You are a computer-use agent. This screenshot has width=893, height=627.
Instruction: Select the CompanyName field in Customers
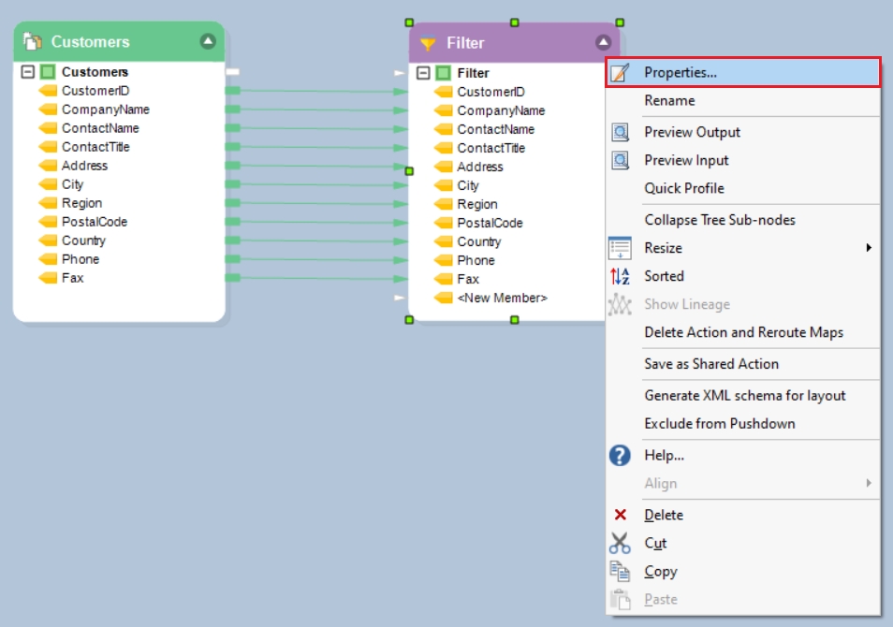105,109
